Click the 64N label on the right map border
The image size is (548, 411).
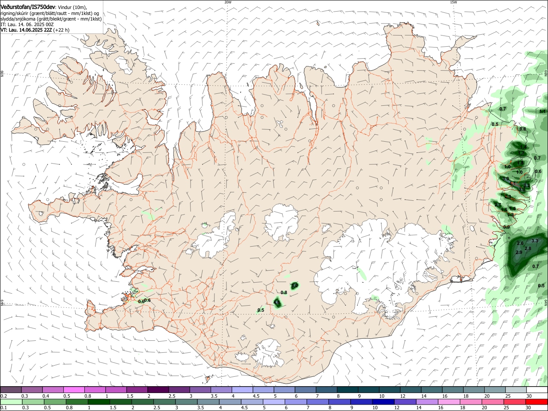[545, 302]
